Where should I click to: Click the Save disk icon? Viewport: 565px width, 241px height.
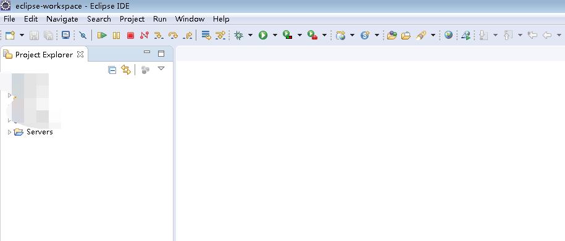pyautogui.click(x=34, y=35)
